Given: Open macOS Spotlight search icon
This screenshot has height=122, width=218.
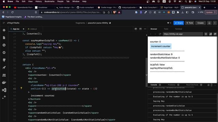Looking at the screenshot, I should [x=186, y=1].
